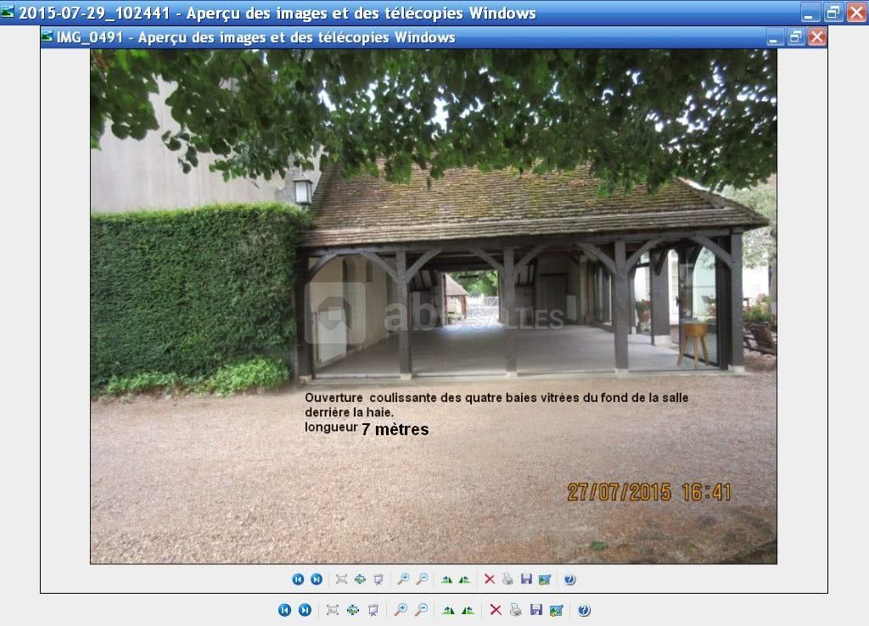The image size is (869, 626).
Task: Click floppy disk save icon in IMG_0491 toolbar
Action: (526, 579)
